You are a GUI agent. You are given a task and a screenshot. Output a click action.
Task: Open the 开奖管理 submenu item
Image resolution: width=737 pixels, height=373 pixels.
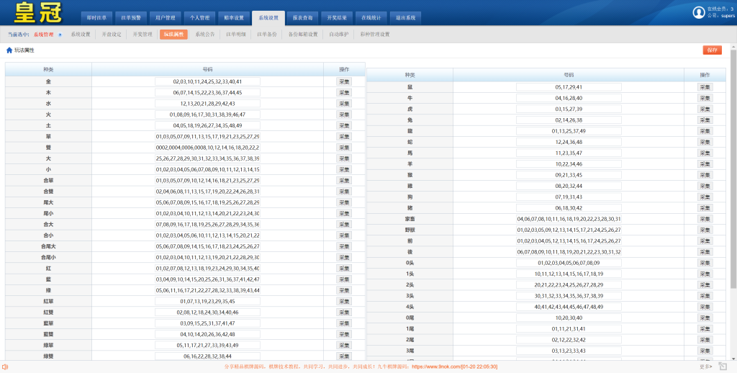pyautogui.click(x=143, y=35)
